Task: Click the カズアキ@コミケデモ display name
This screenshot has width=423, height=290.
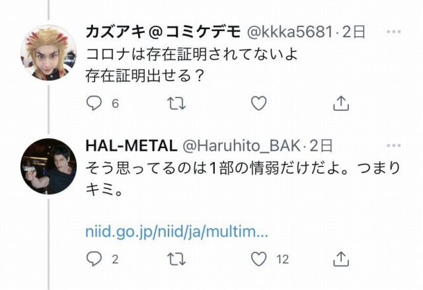Action: pyautogui.click(x=163, y=32)
